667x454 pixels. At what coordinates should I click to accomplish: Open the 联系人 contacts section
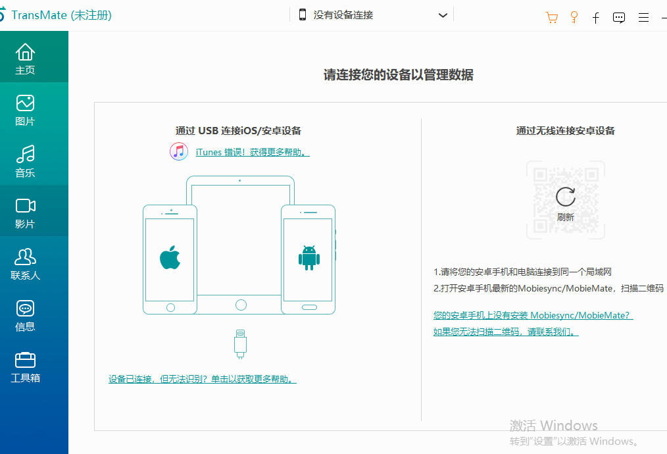25,264
